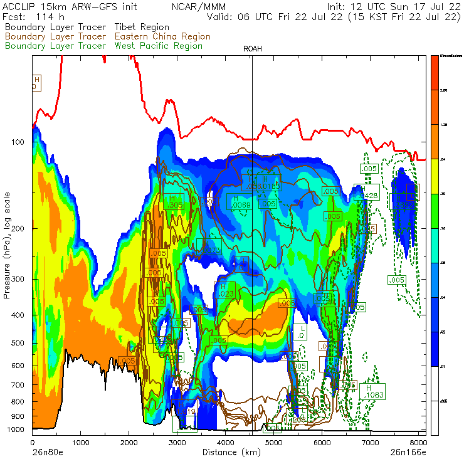Click the 'H .1083' contour label
Viewport: 464px width, 464px height.
coord(372,391)
